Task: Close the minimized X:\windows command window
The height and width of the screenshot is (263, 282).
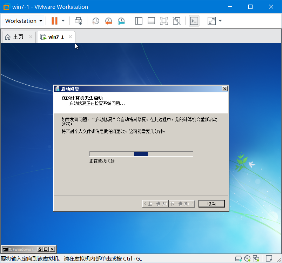Action: [52, 249]
